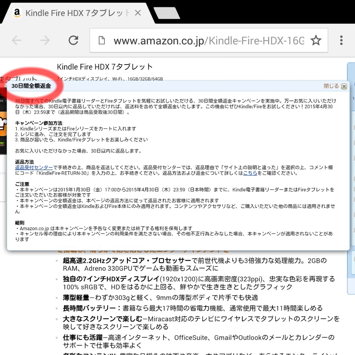Image resolution: width=355 pixels, height=355 pixels.
Task: Click the 独自の7インチHDXディスプレイ bullet
Action: (x=199, y=283)
